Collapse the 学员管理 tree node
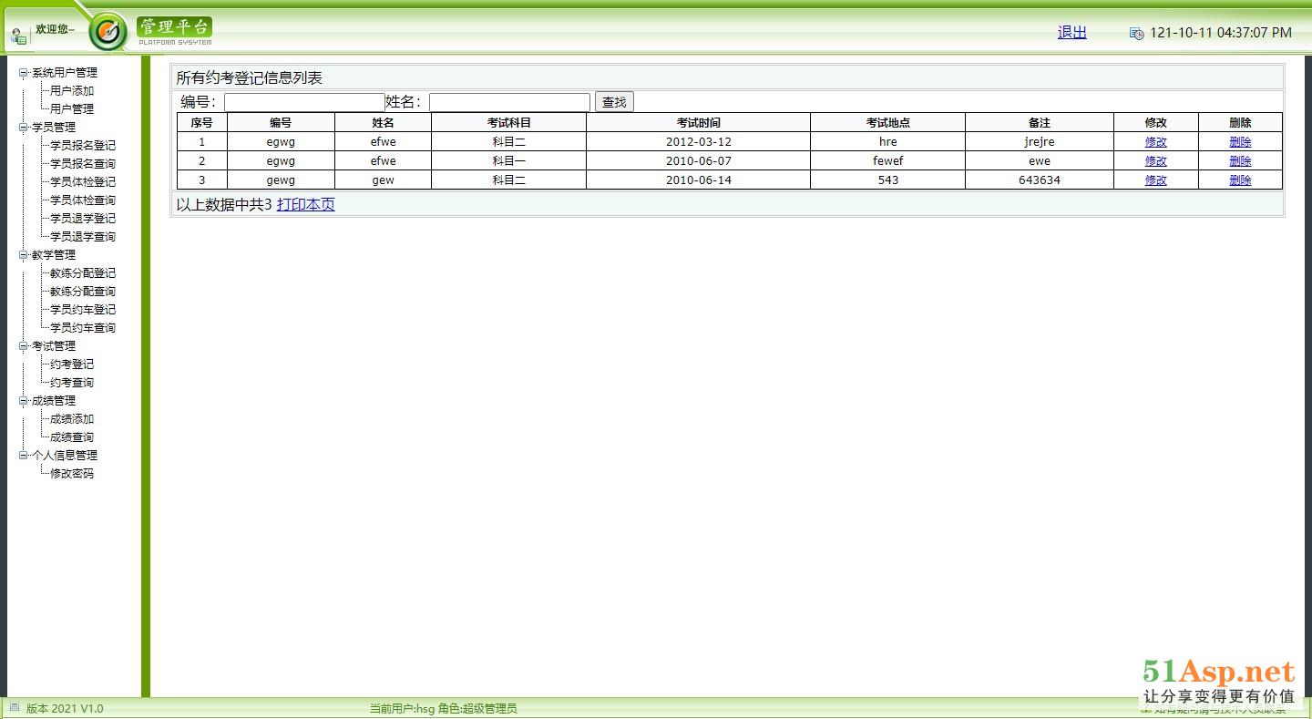 (x=24, y=128)
